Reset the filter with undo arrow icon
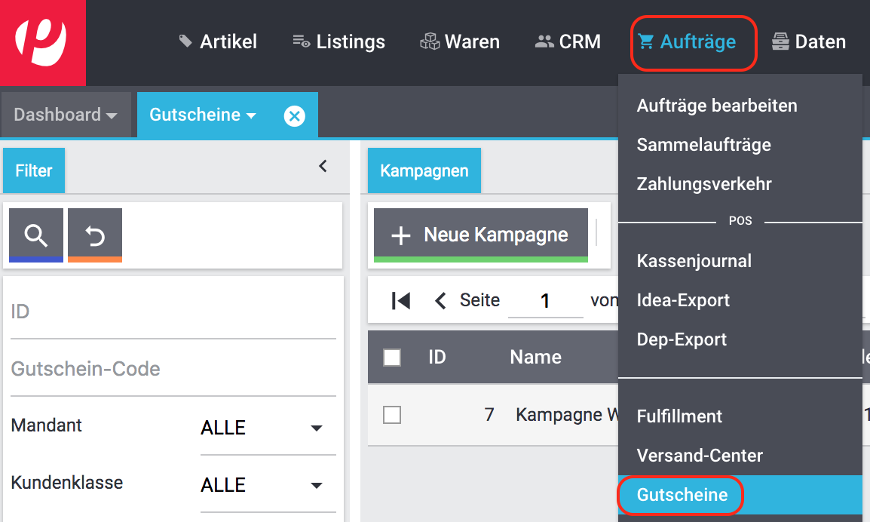Viewport: 870px width, 522px height. (x=95, y=236)
